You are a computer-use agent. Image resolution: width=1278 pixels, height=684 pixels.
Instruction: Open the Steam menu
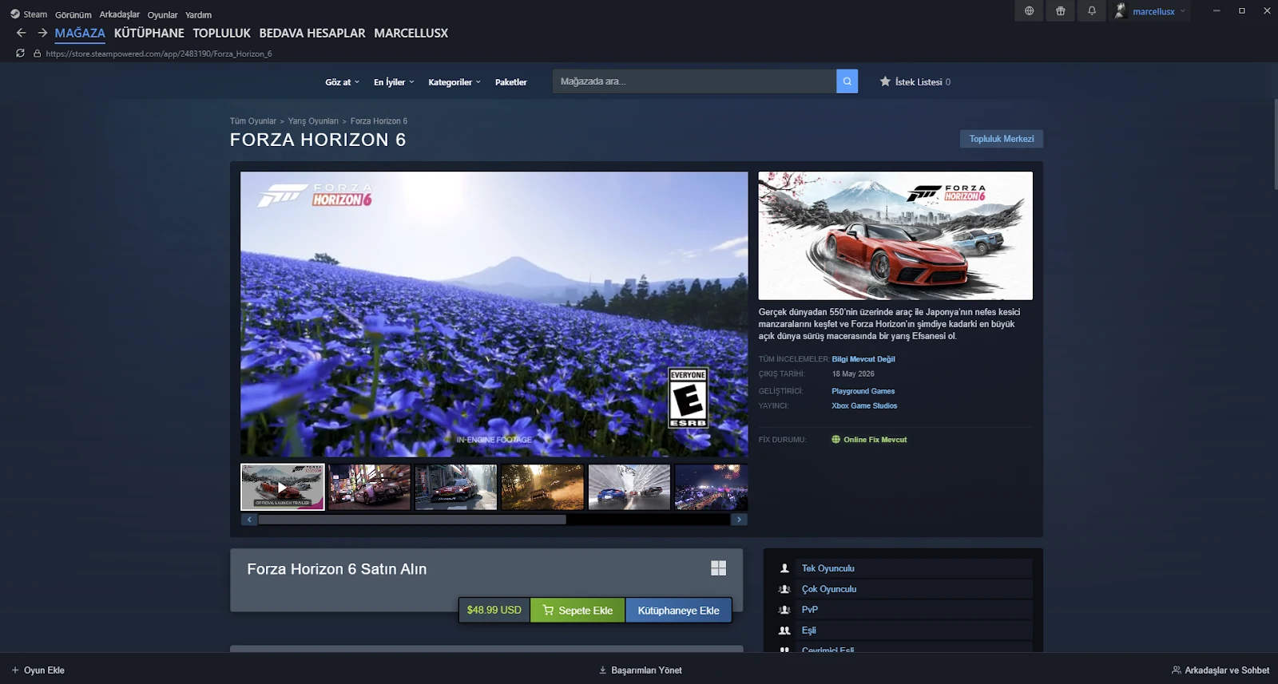pyautogui.click(x=35, y=14)
